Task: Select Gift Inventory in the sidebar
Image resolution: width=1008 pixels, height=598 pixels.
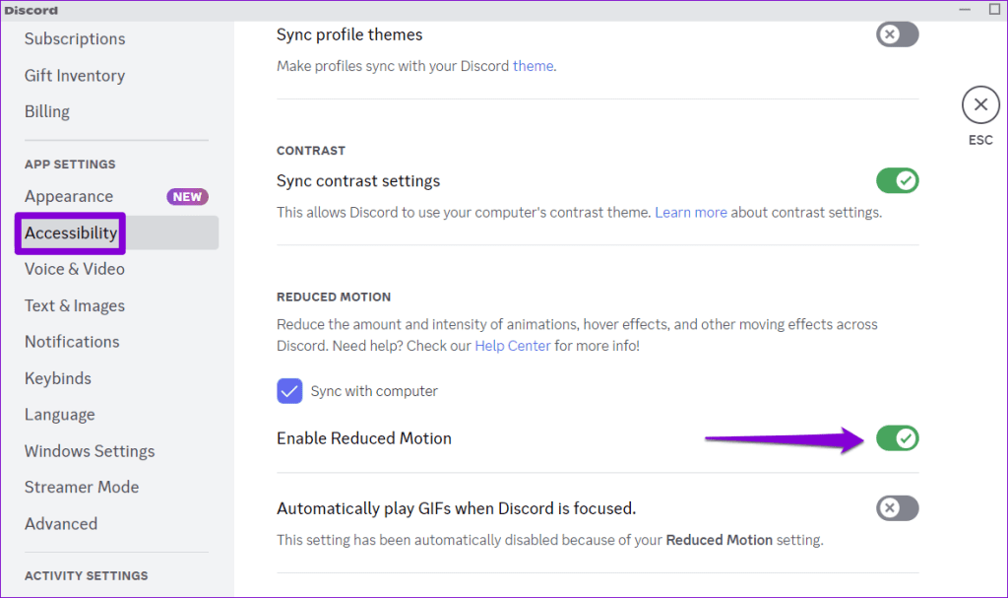Action: 74,75
